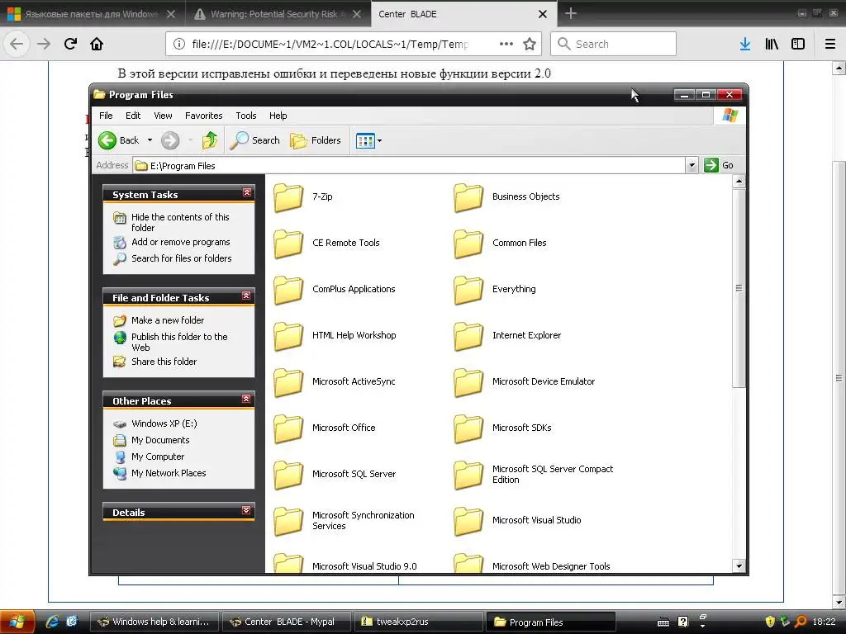Switch to Warning: Potential Security Risk tab
Screen dimensions: 846x634
click(278, 14)
